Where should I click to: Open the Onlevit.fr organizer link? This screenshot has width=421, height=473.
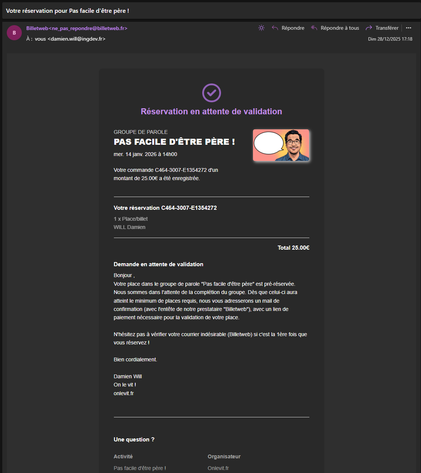(218, 468)
